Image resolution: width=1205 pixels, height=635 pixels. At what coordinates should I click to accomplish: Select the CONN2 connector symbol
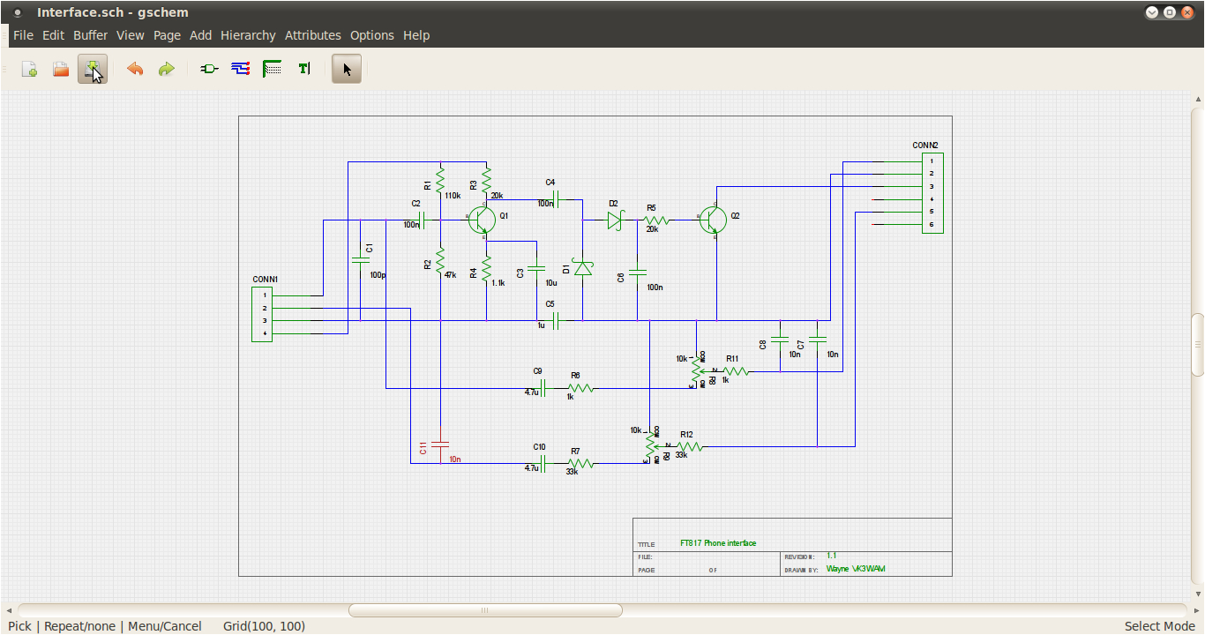[x=931, y=194]
